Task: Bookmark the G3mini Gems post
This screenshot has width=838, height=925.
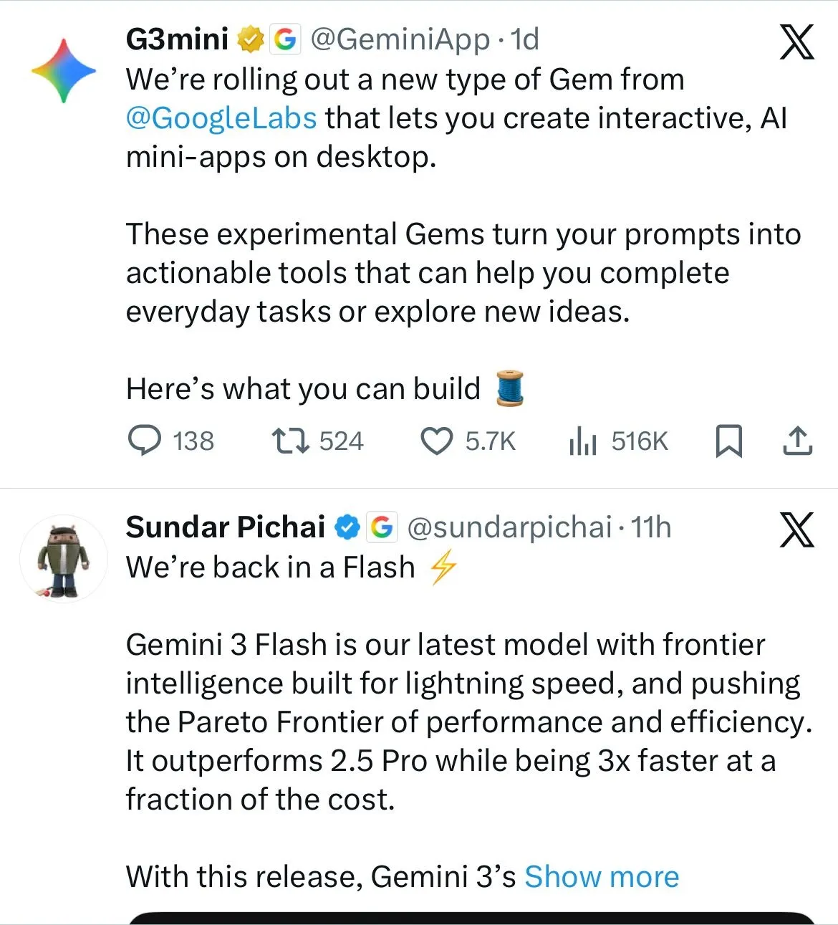Action: click(729, 441)
